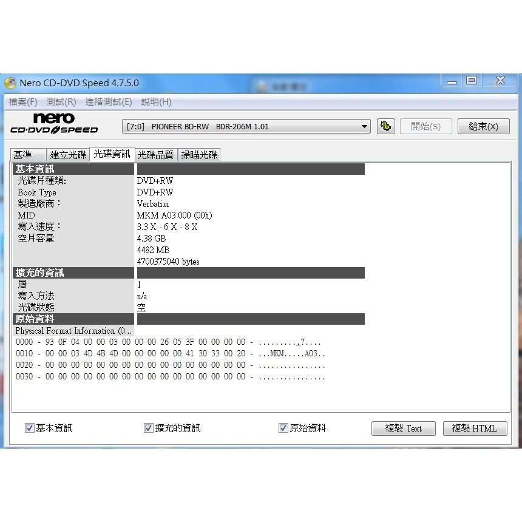522x522 pixels.
Task: Click the manufacturer value Verbatim
Action: pyautogui.click(x=153, y=204)
